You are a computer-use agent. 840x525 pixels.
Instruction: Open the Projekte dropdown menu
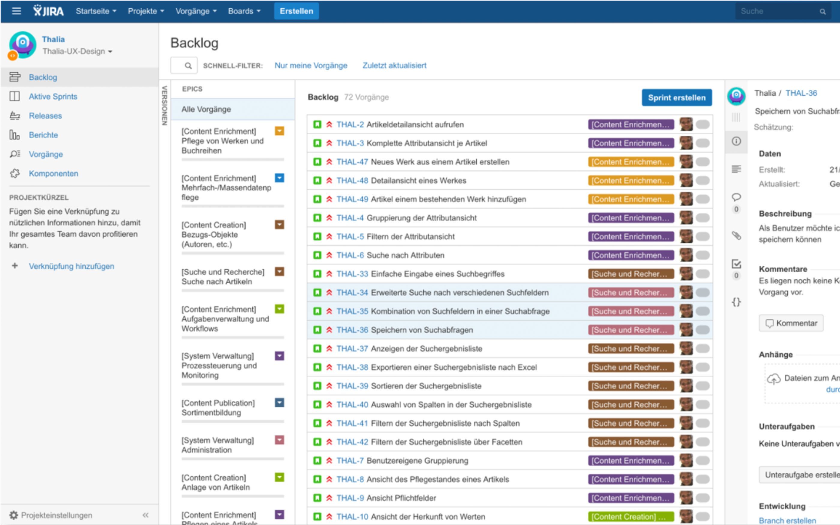(x=145, y=11)
